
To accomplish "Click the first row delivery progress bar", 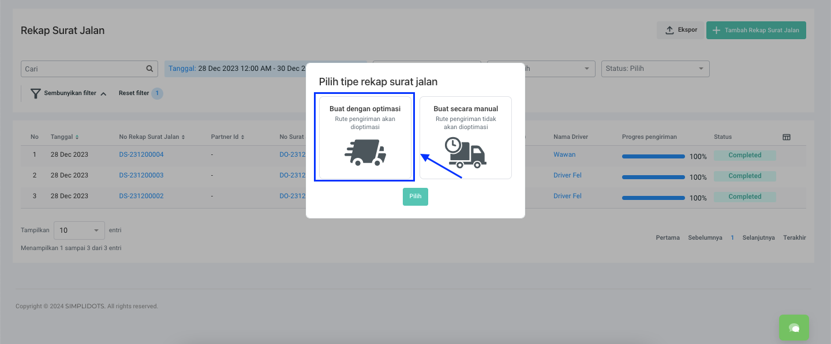I will tap(653, 156).
